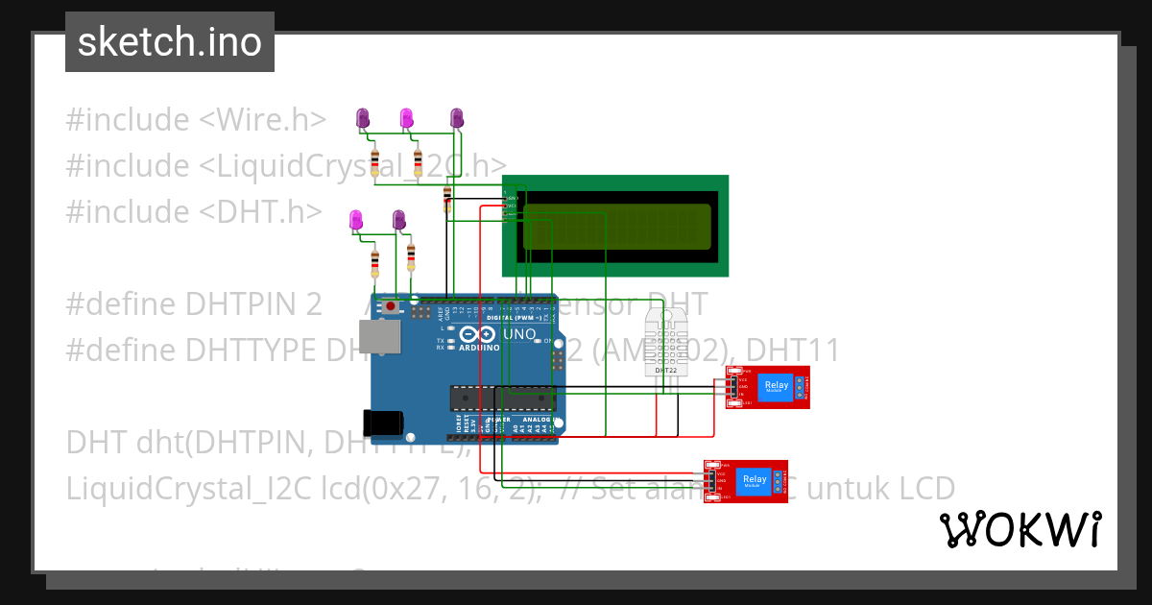Screen dimensions: 1152x605
Task: Click the leftmost purple LED in the top row
Action: point(363,117)
